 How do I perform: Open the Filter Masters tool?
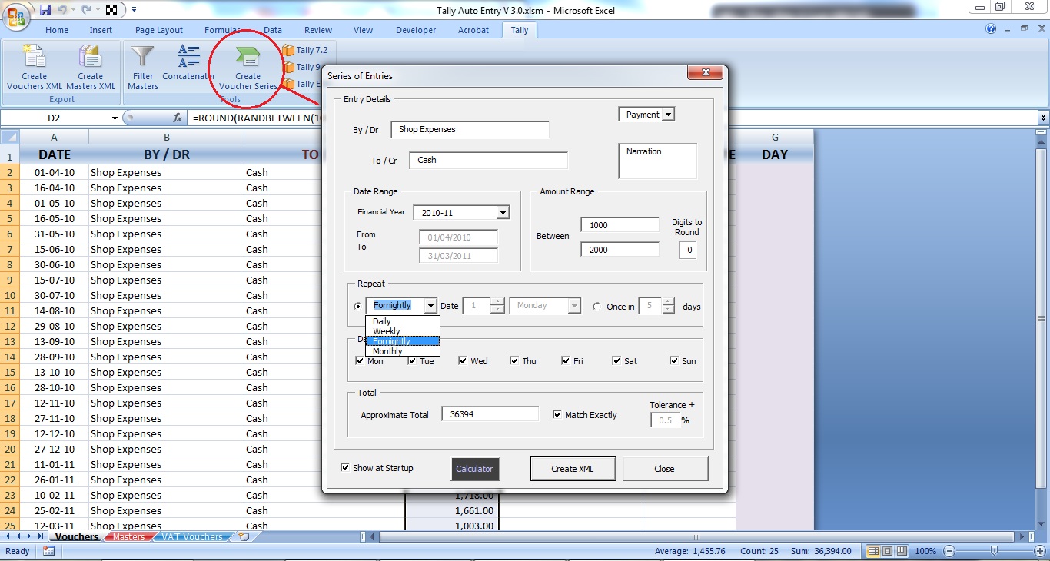(x=143, y=68)
